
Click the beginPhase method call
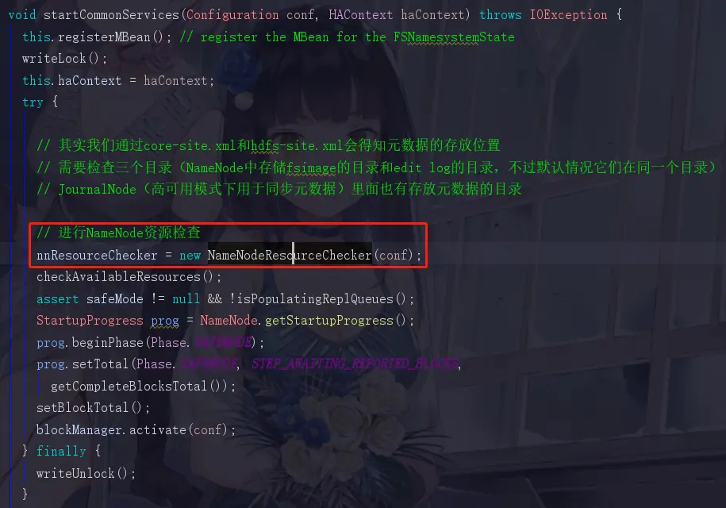[107, 343]
